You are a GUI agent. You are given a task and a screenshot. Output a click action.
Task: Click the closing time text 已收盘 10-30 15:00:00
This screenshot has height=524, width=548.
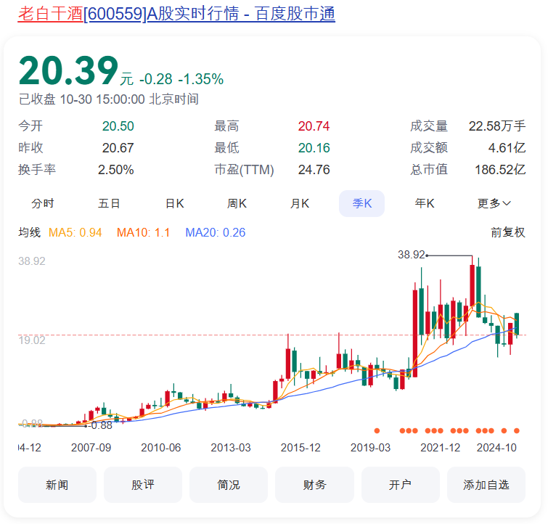(82, 99)
